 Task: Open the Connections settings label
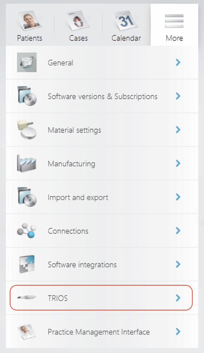[68, 231]
